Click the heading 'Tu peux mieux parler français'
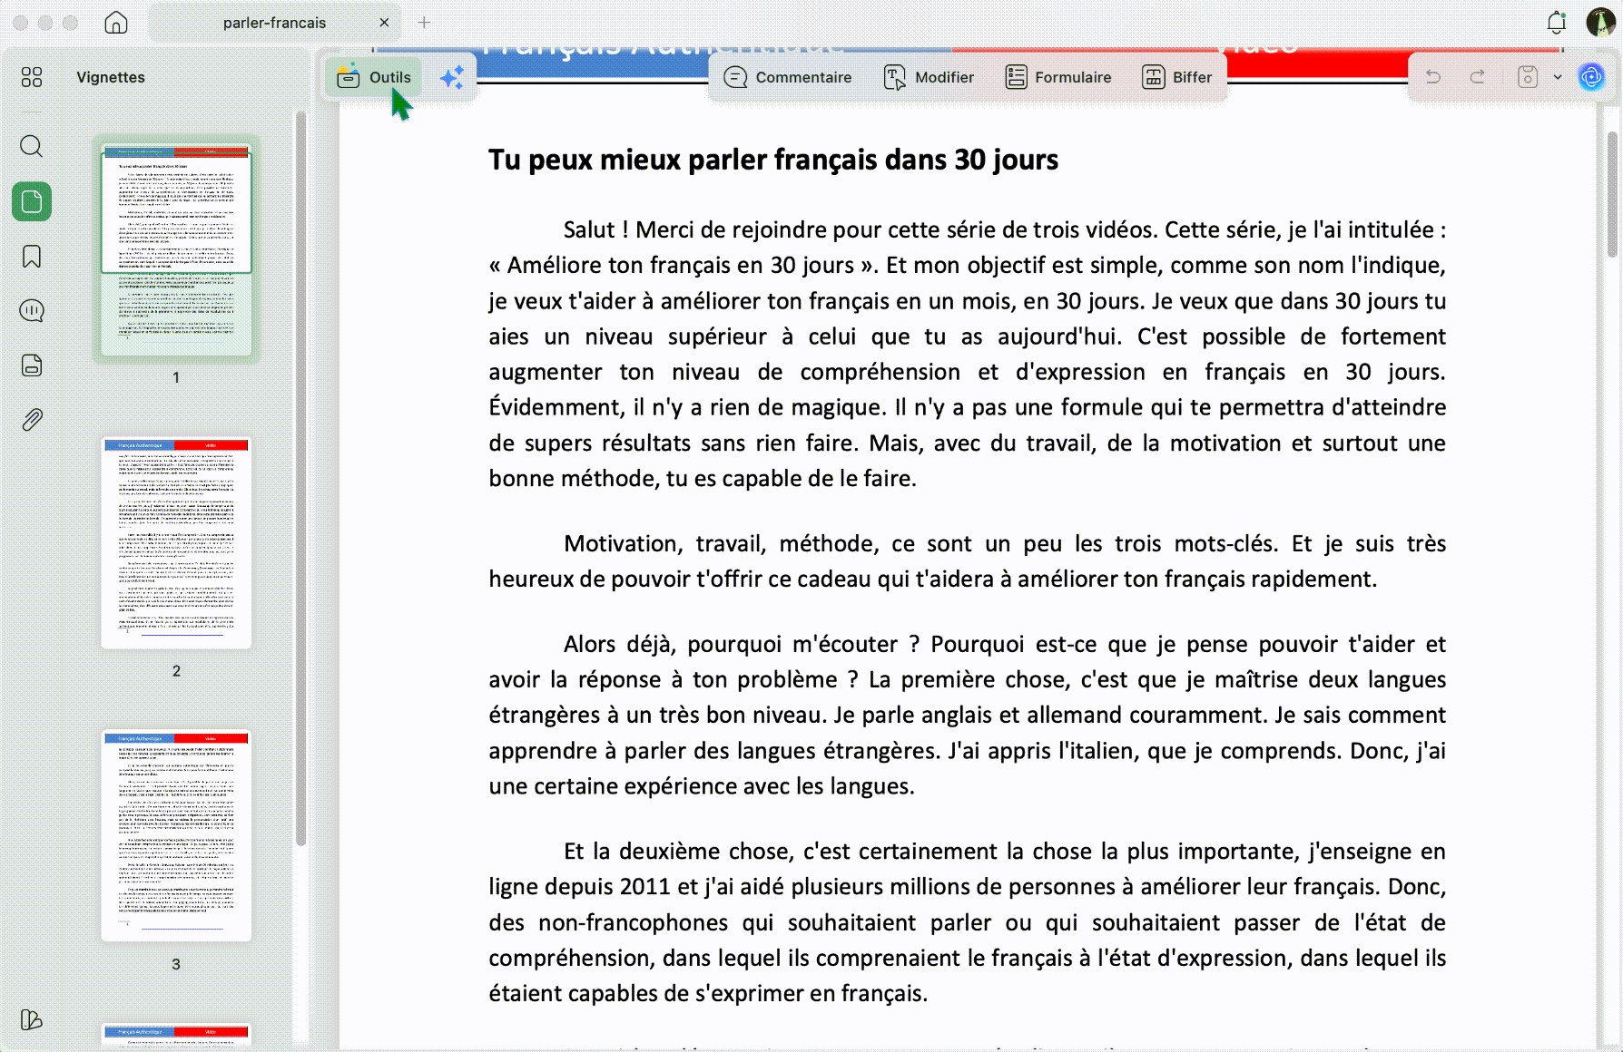Viewport: 1623px width, 1052px height. (x=773, y=160)
